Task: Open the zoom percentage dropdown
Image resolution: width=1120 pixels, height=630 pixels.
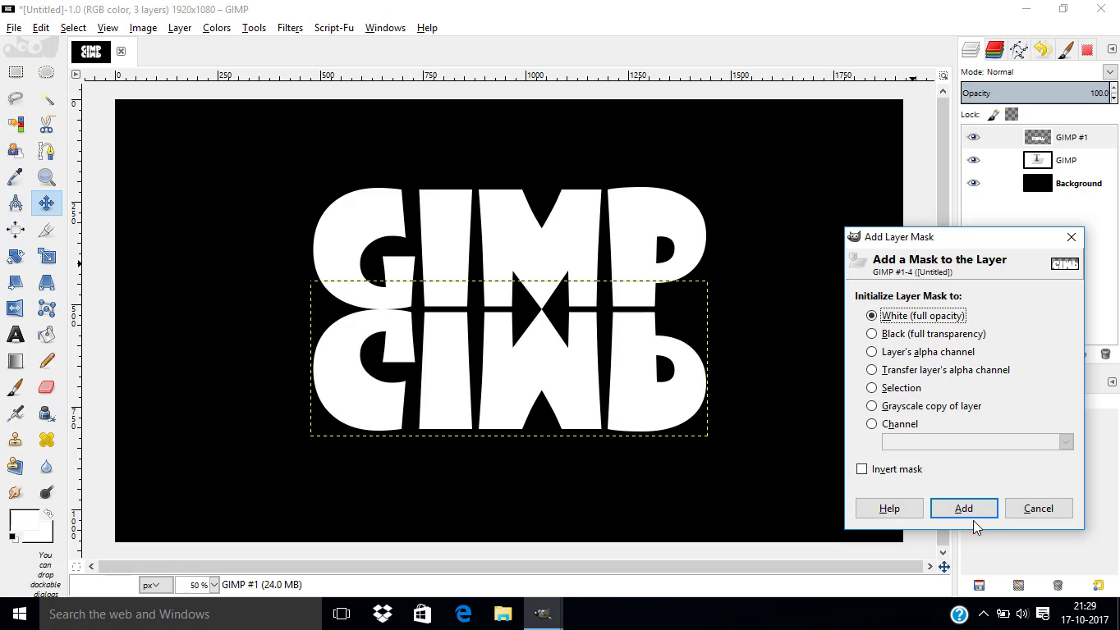Action: [214, 585]
